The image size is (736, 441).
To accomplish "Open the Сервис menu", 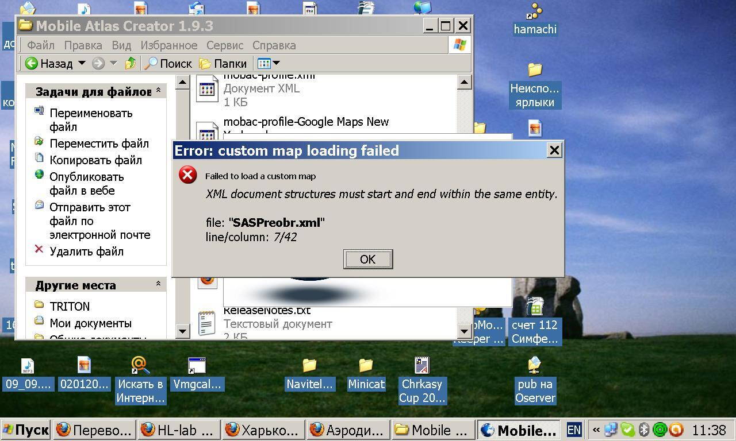I will 225,45.
